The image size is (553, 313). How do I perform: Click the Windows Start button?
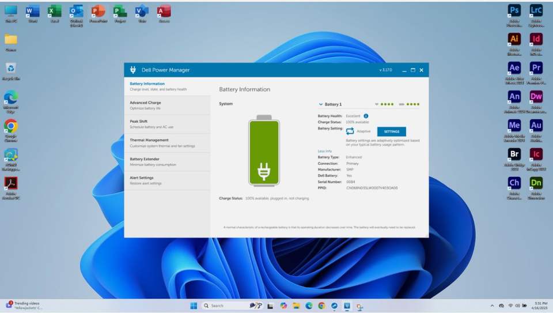click(194, 306)
